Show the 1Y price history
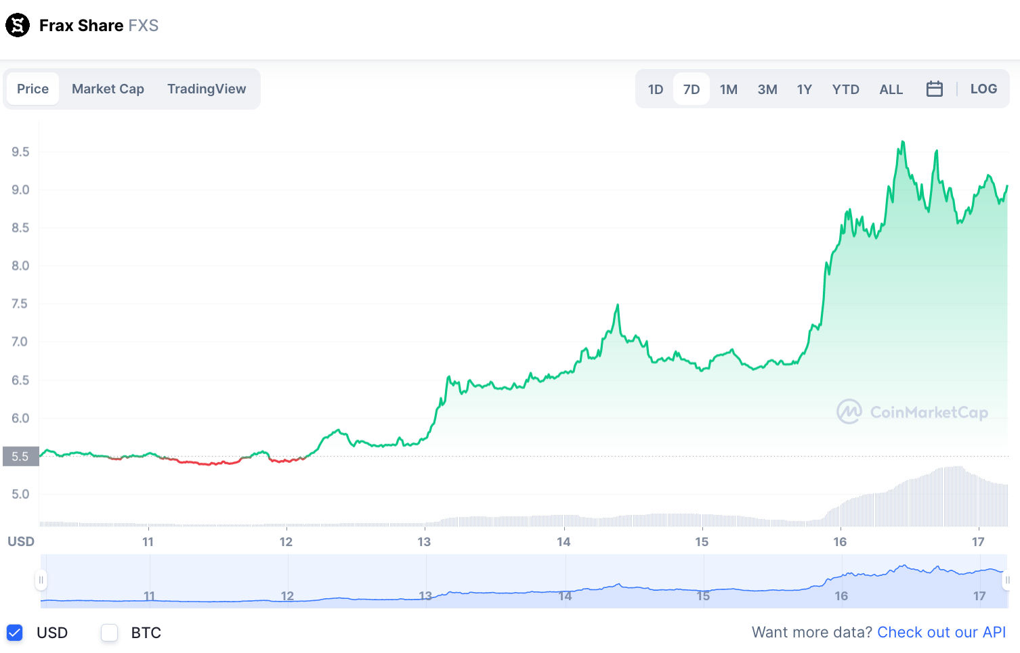Viewport: 1020px width, 653px height. pos(805,89)
